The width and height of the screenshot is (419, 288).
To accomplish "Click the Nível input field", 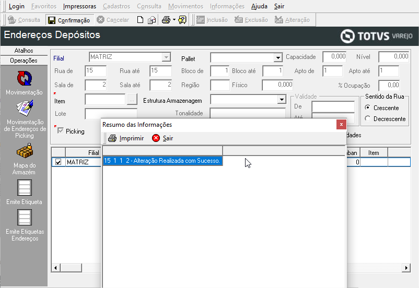I will (x=393, y=57).
